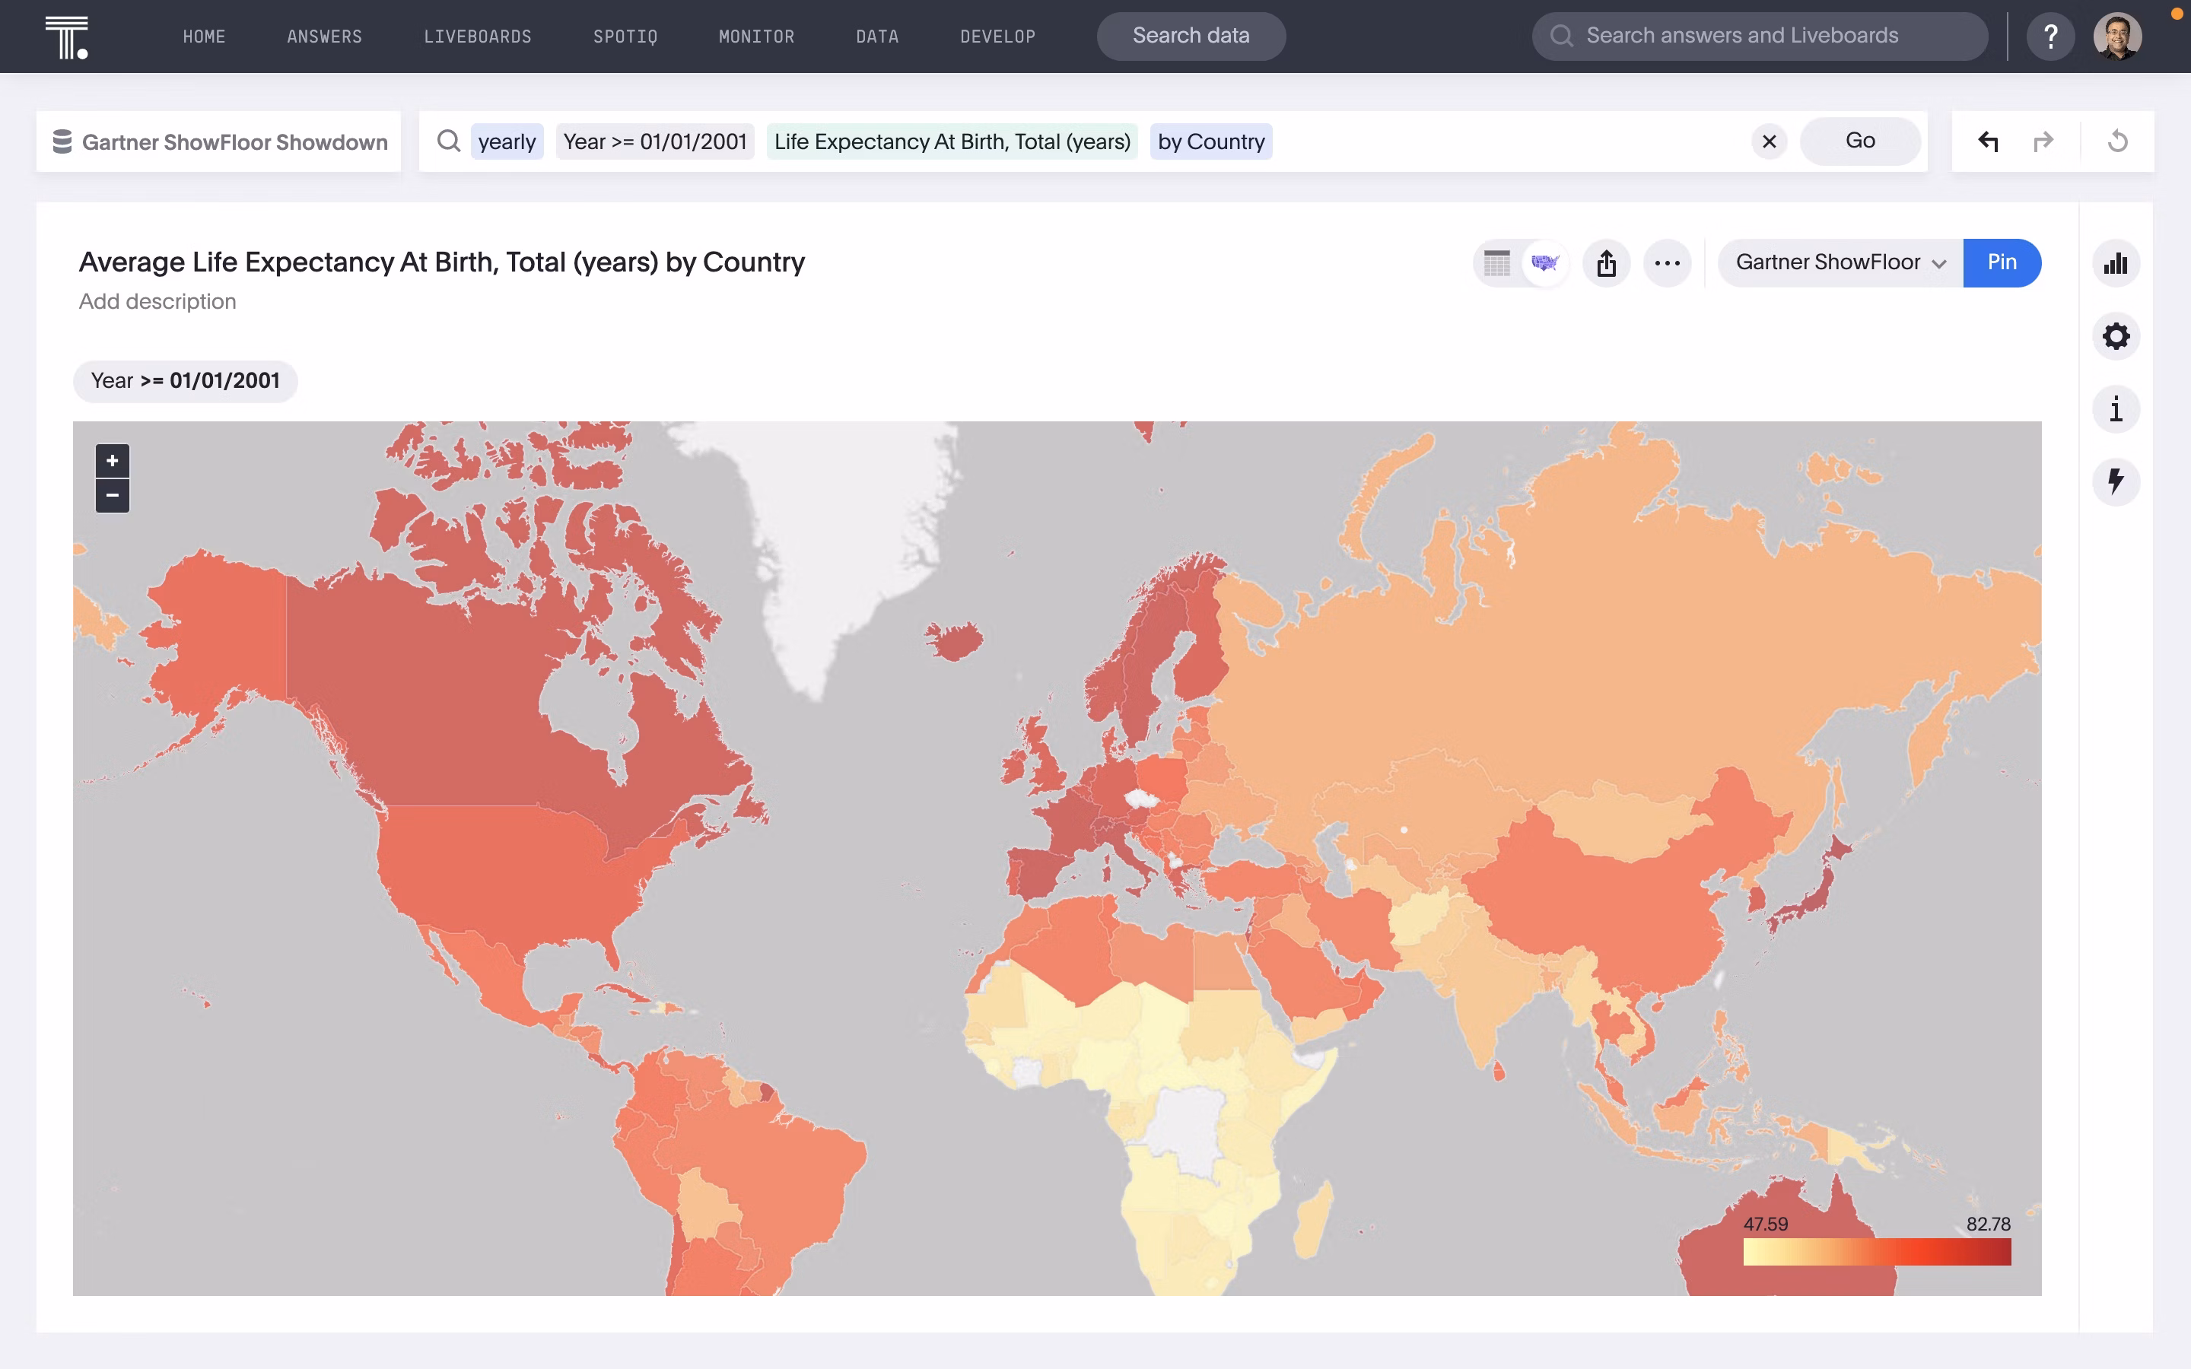Click the reset circular arrow icon
Viewport: 2191px width, 1369px height.
(2118, 141)
